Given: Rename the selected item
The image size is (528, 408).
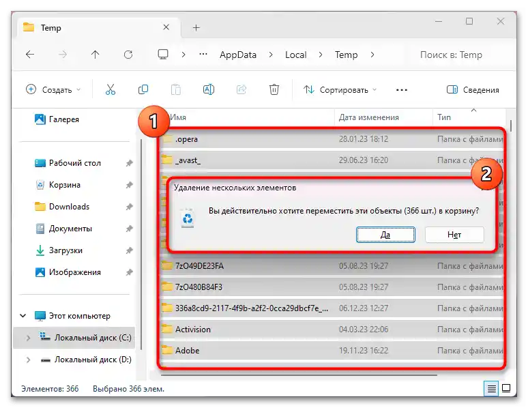Looking at the screenshot, I should (209, 89).
